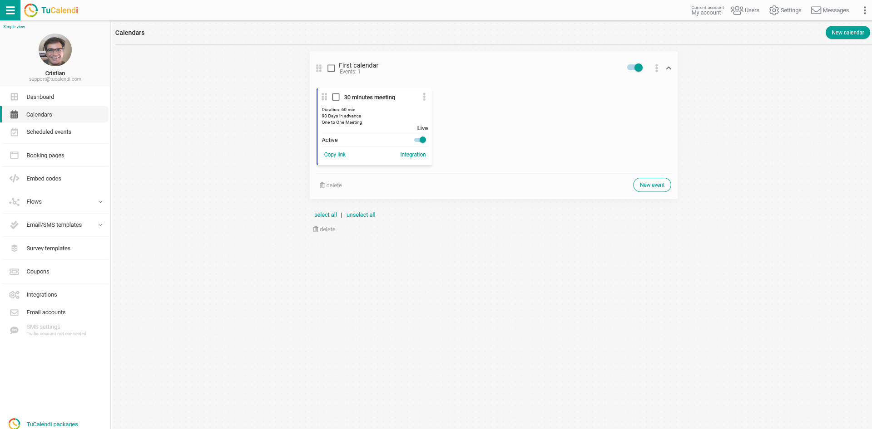Switch to Simple view
The image size is (872, 429).
click(x=14, y=26)
